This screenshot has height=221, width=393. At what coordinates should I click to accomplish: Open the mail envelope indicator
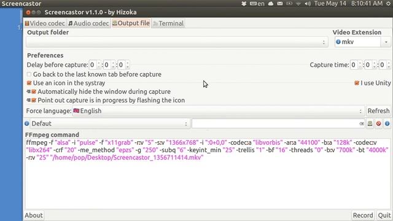point(280,4)
